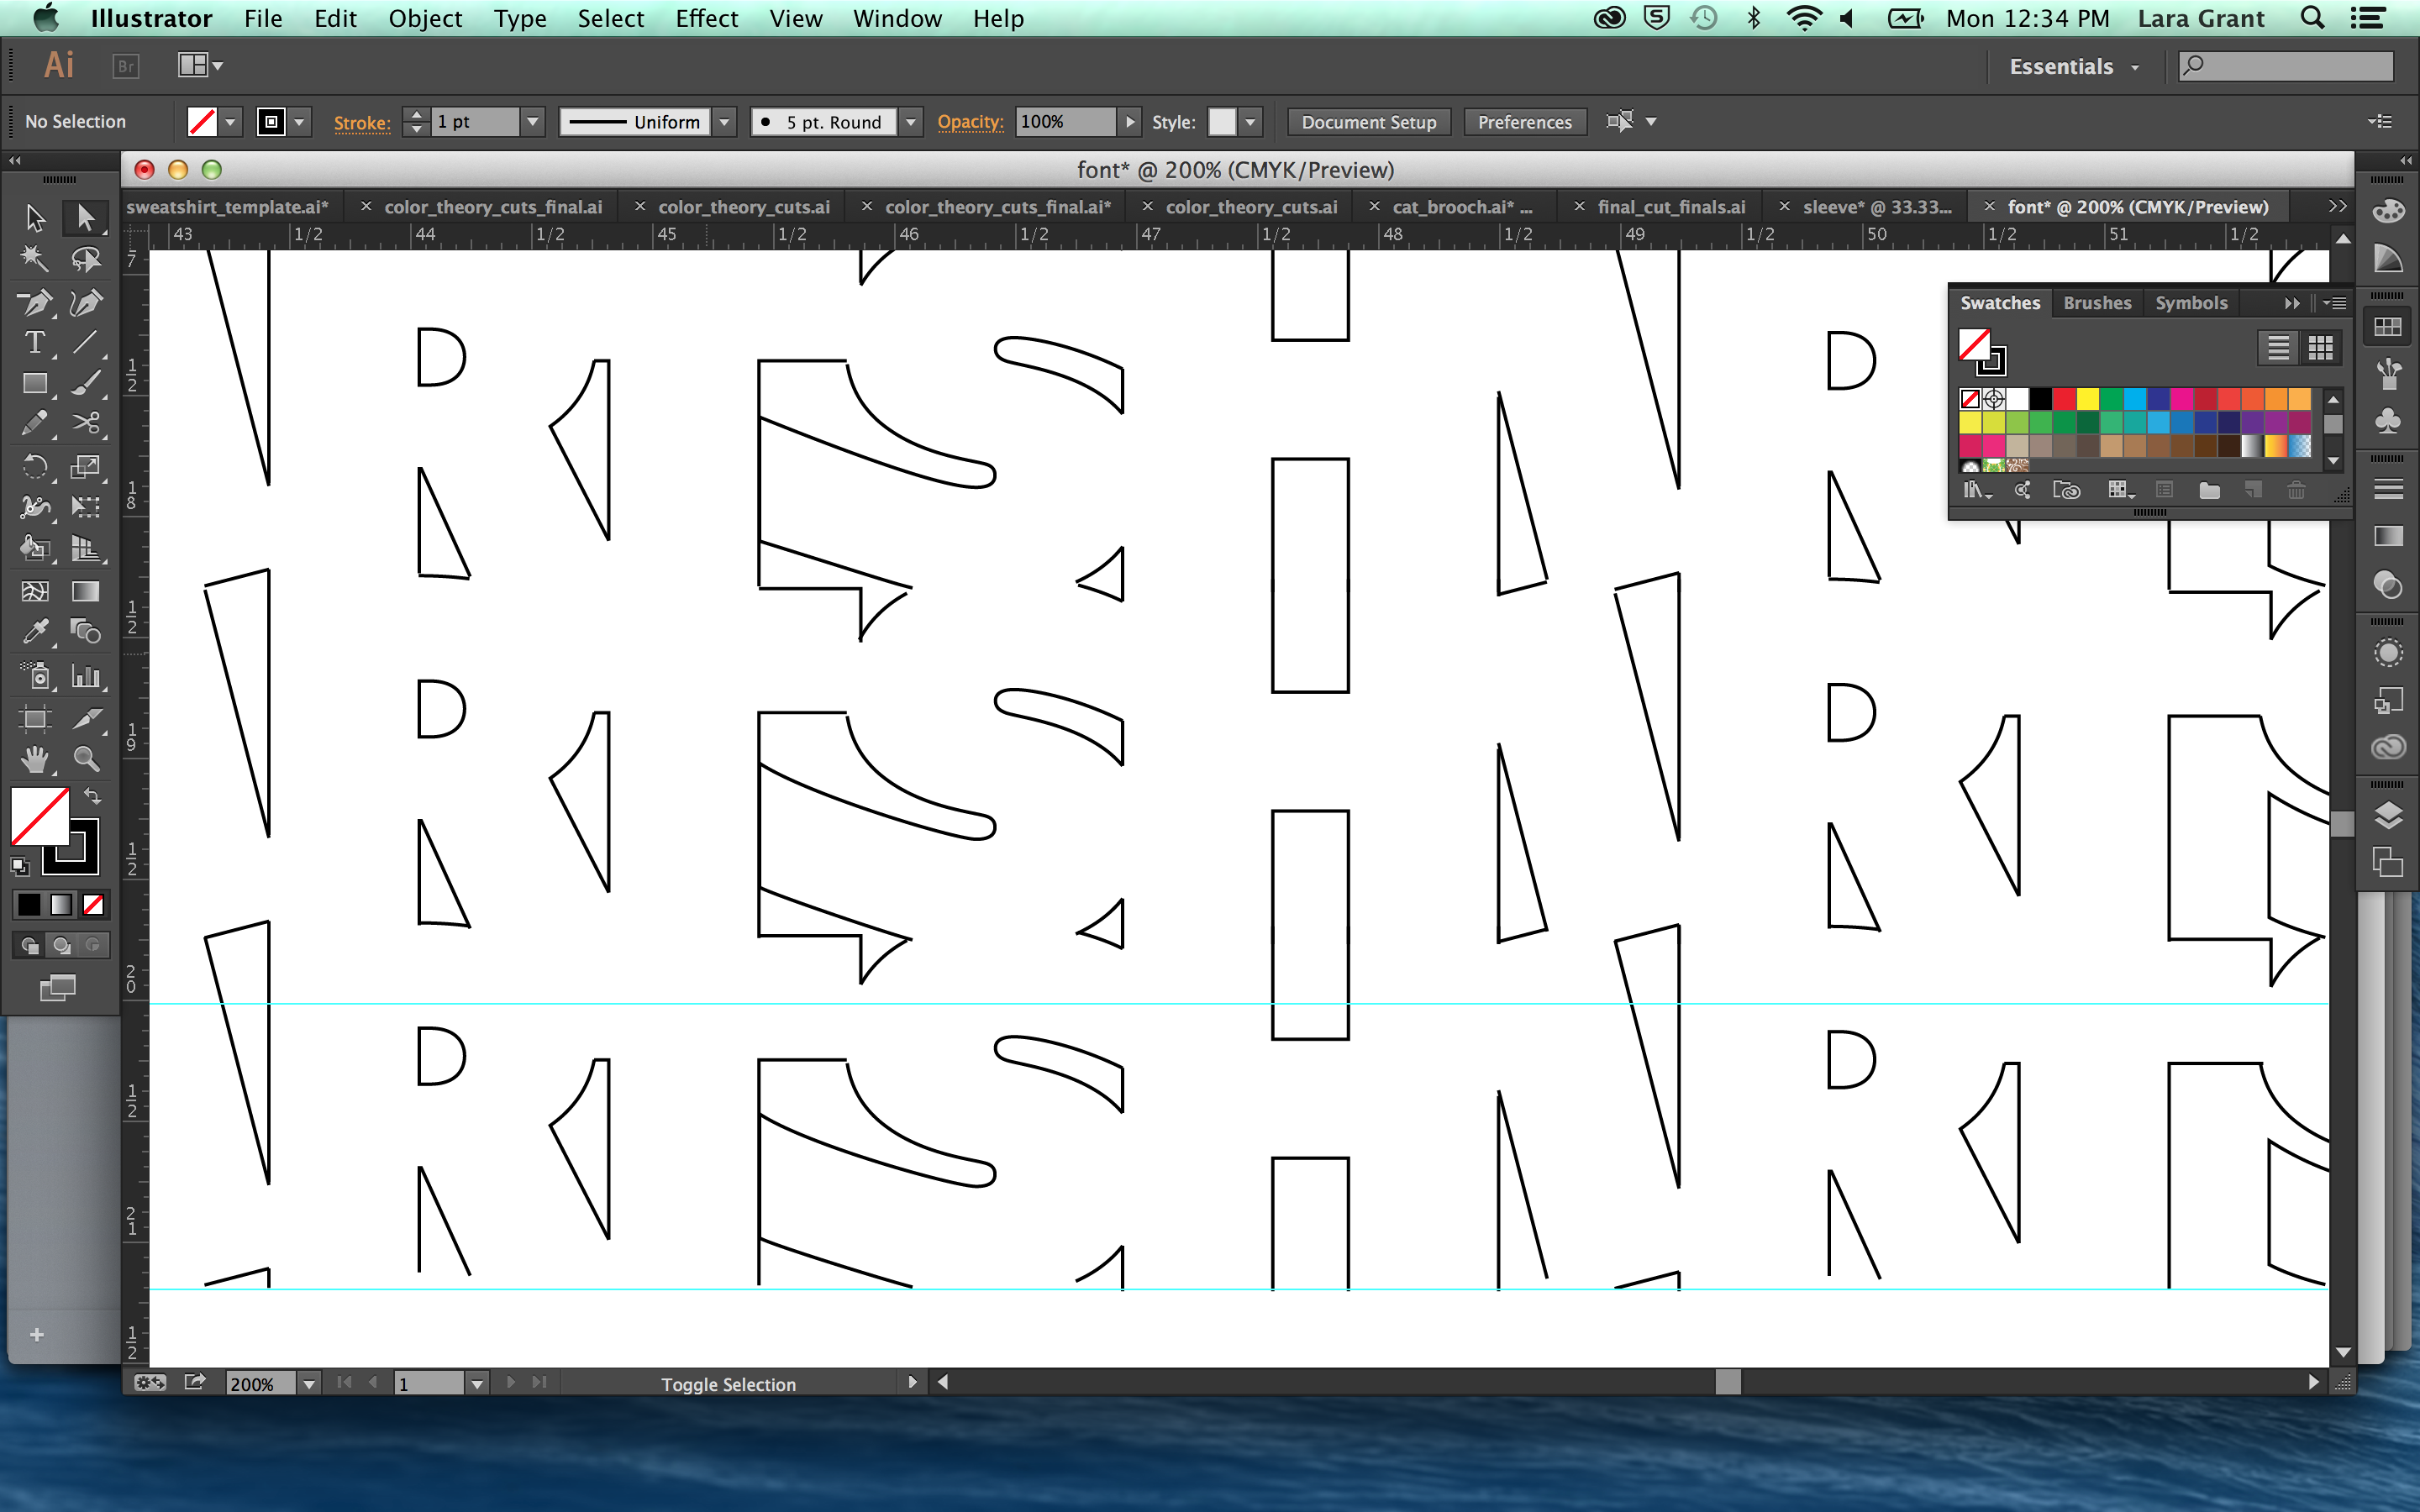Open the Object menu

(425, 19)
